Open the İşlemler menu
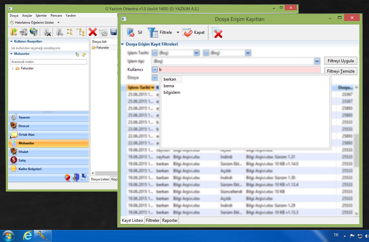Screen dimensions: 369x242 click(x=41, y=16)
